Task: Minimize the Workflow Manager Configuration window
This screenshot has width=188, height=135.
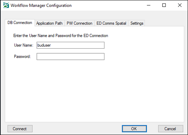Action: click(x=149, y=5)
